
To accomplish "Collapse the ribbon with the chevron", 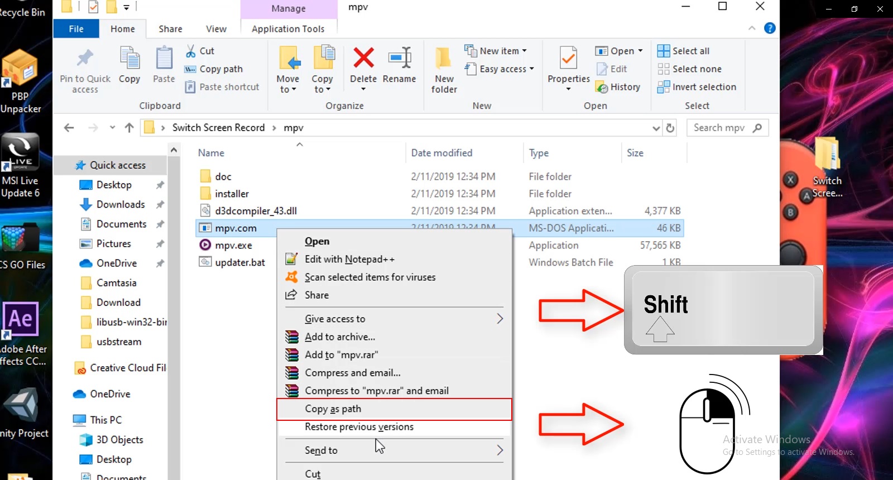I will click(752, 28).
